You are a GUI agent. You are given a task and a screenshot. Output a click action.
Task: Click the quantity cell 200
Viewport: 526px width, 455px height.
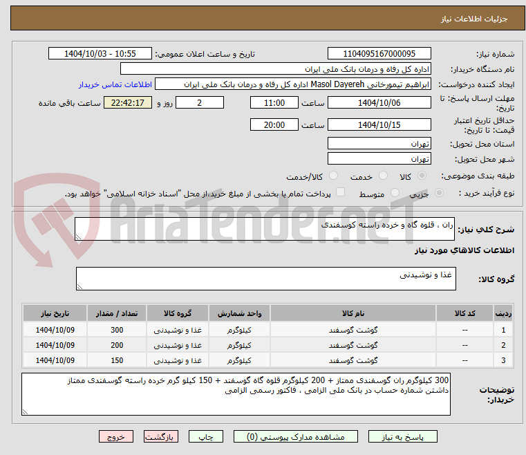117,345
